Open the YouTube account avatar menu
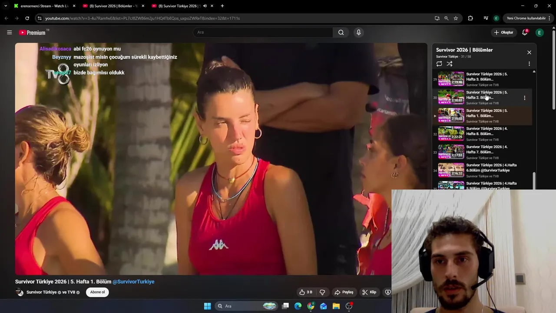The width and height of the screenshot is (556, 313). click(539, 32)
